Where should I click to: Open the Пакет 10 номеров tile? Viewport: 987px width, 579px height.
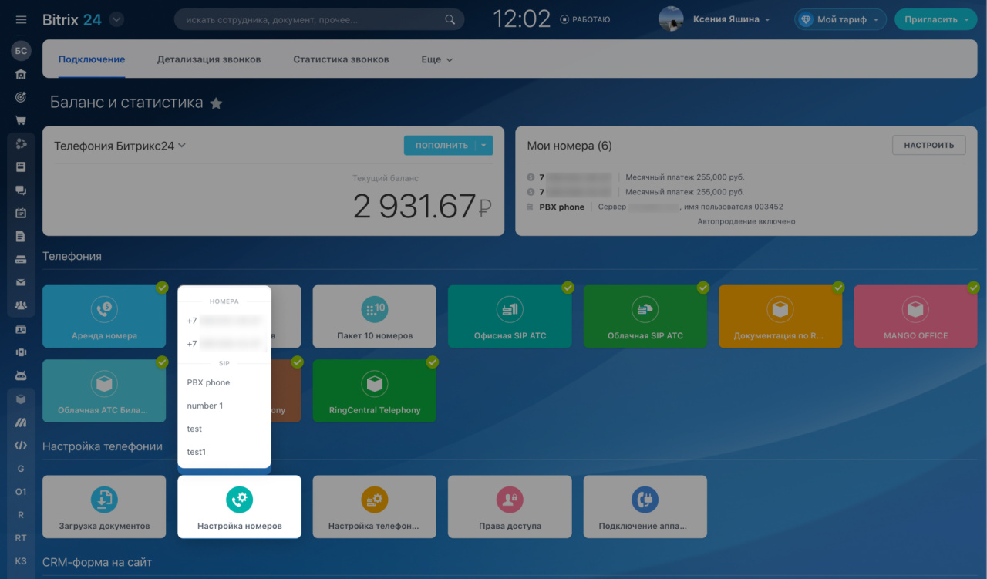point(375,316)
